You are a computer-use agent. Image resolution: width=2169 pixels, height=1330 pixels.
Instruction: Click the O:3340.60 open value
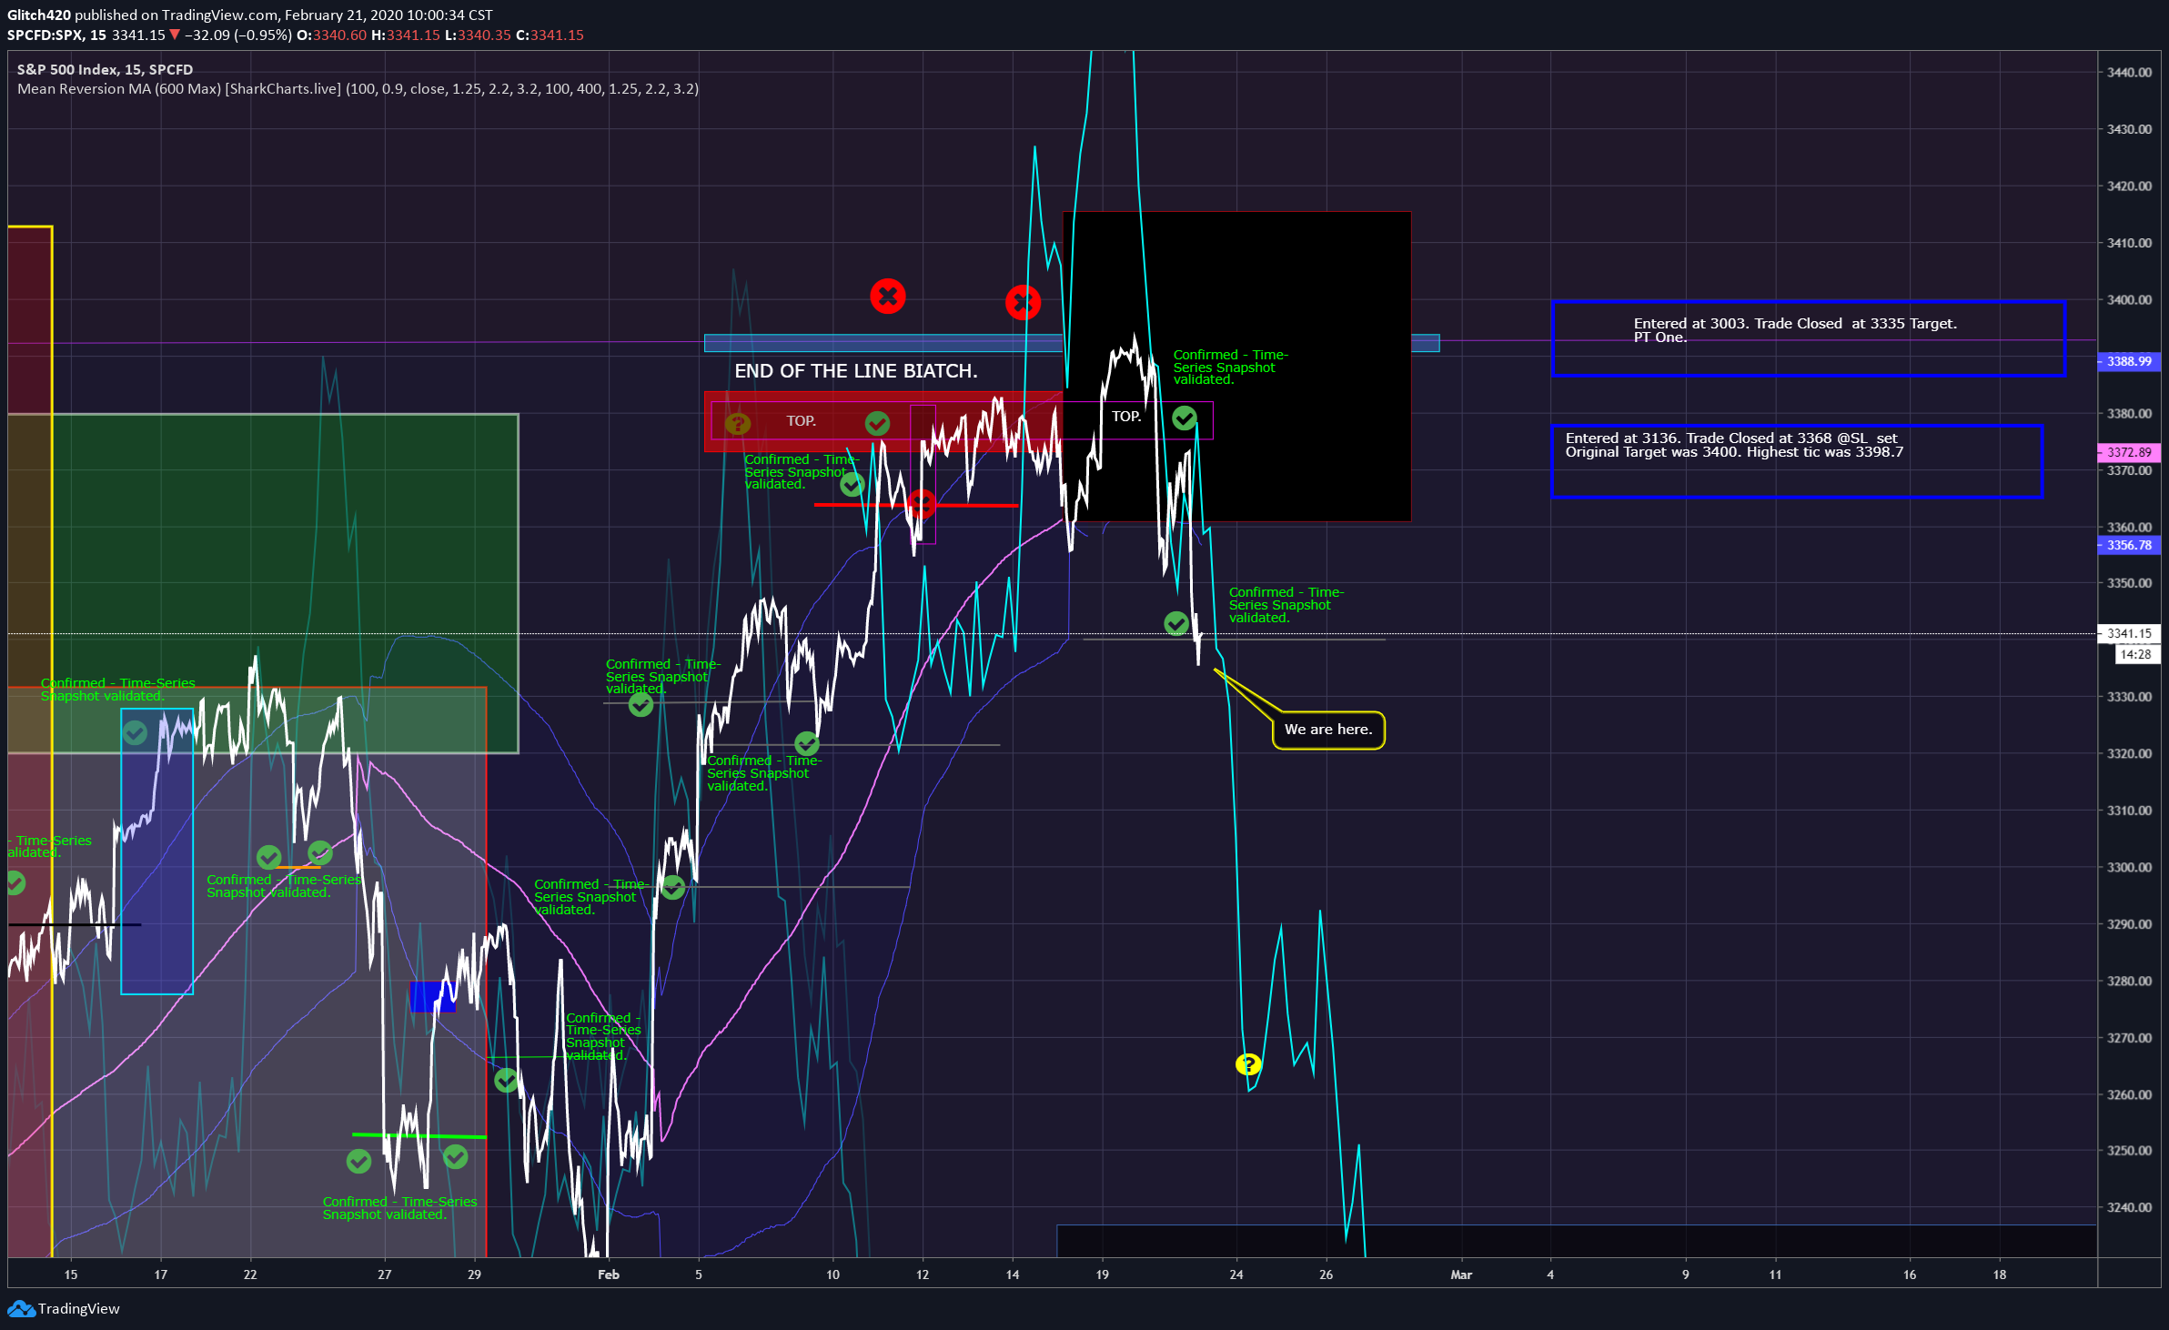pyautogui.click(x=331, y=35)
